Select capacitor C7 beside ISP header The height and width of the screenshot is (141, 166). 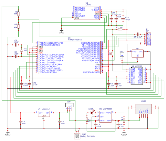[x=138, y=34]
